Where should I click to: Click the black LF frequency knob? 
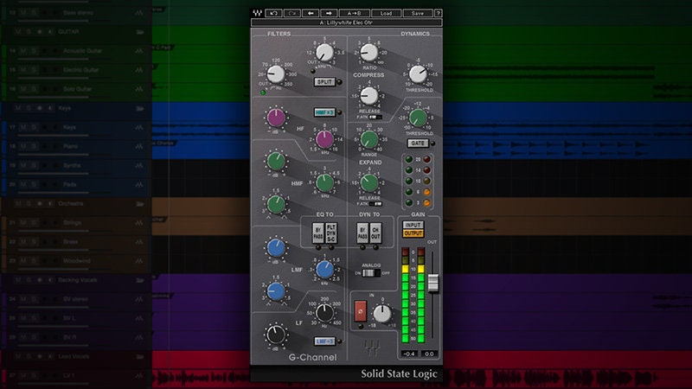click(325, 313)
